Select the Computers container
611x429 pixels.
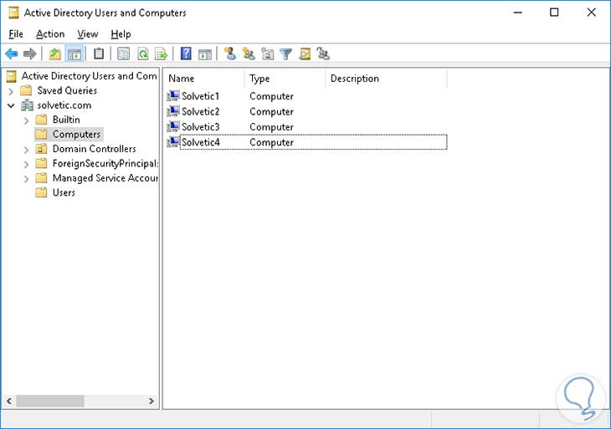click(76, 135)
